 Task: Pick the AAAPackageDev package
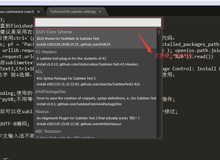point(95,98)
